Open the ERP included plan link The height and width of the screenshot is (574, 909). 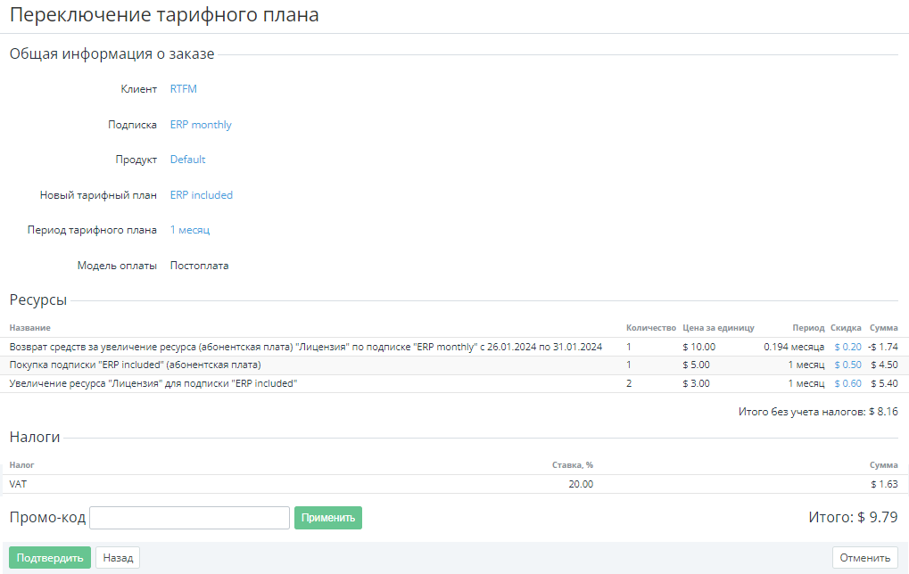point(201,195)
